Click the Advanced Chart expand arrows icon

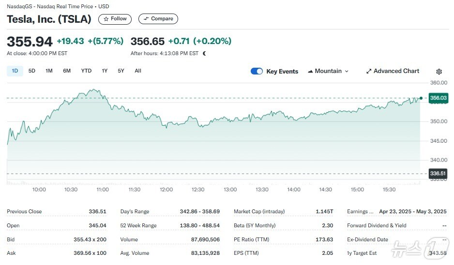[x=369, y=71]
